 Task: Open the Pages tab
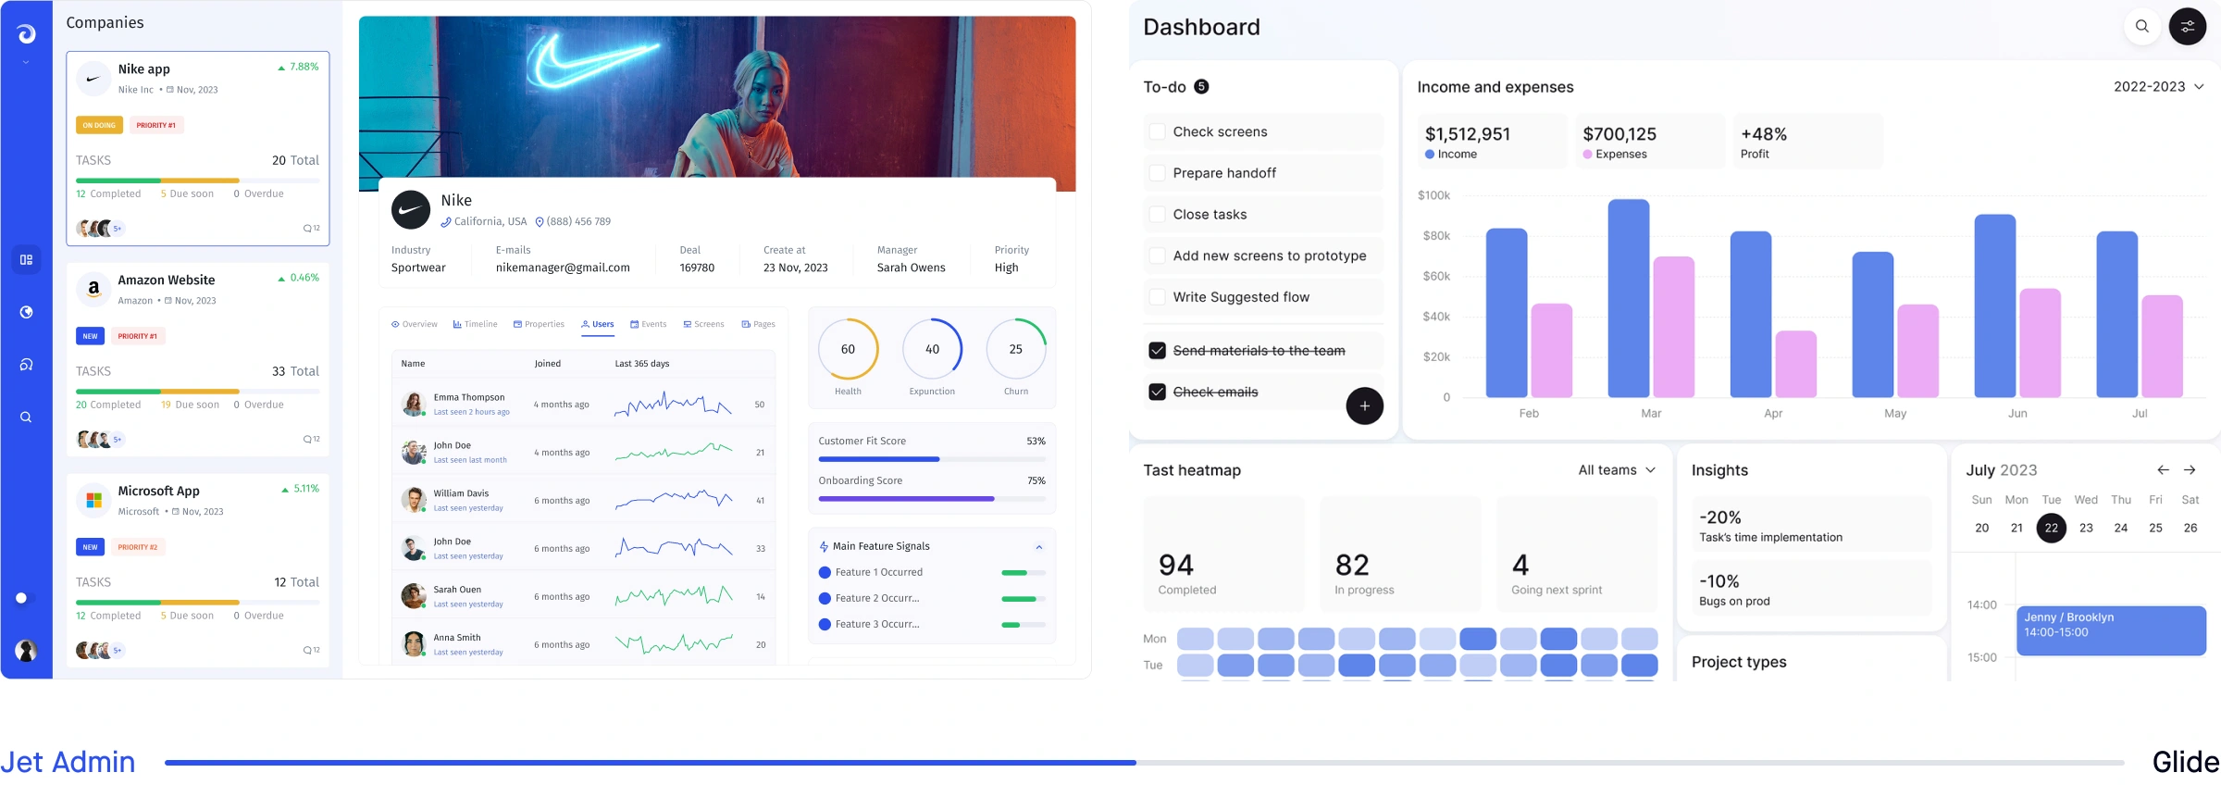pyautogui.click(x=759, y=324)
